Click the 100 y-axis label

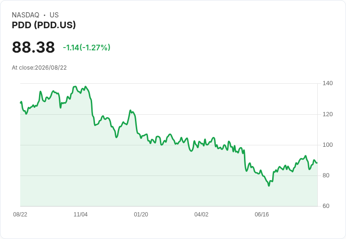pos(328,145)
